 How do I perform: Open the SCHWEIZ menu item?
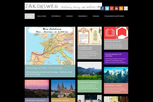point(69,16)
